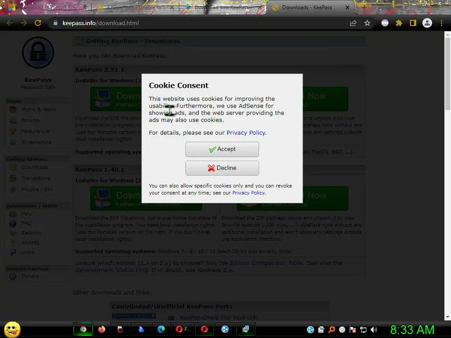The image size is (451, 338).
Task: View site security padlock info
Action: point(55,23)
